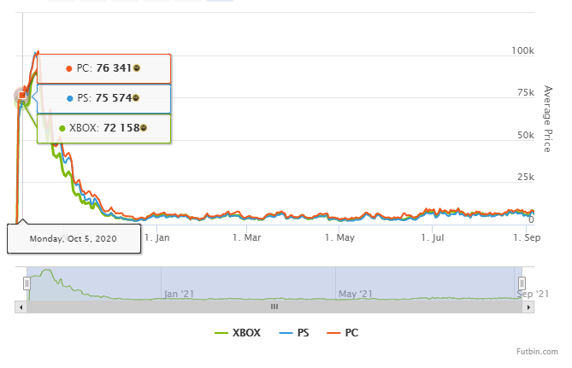Viewport: 572px width, 368px height.
Task: Open the Futbin.com credit link
Action: 537,352
